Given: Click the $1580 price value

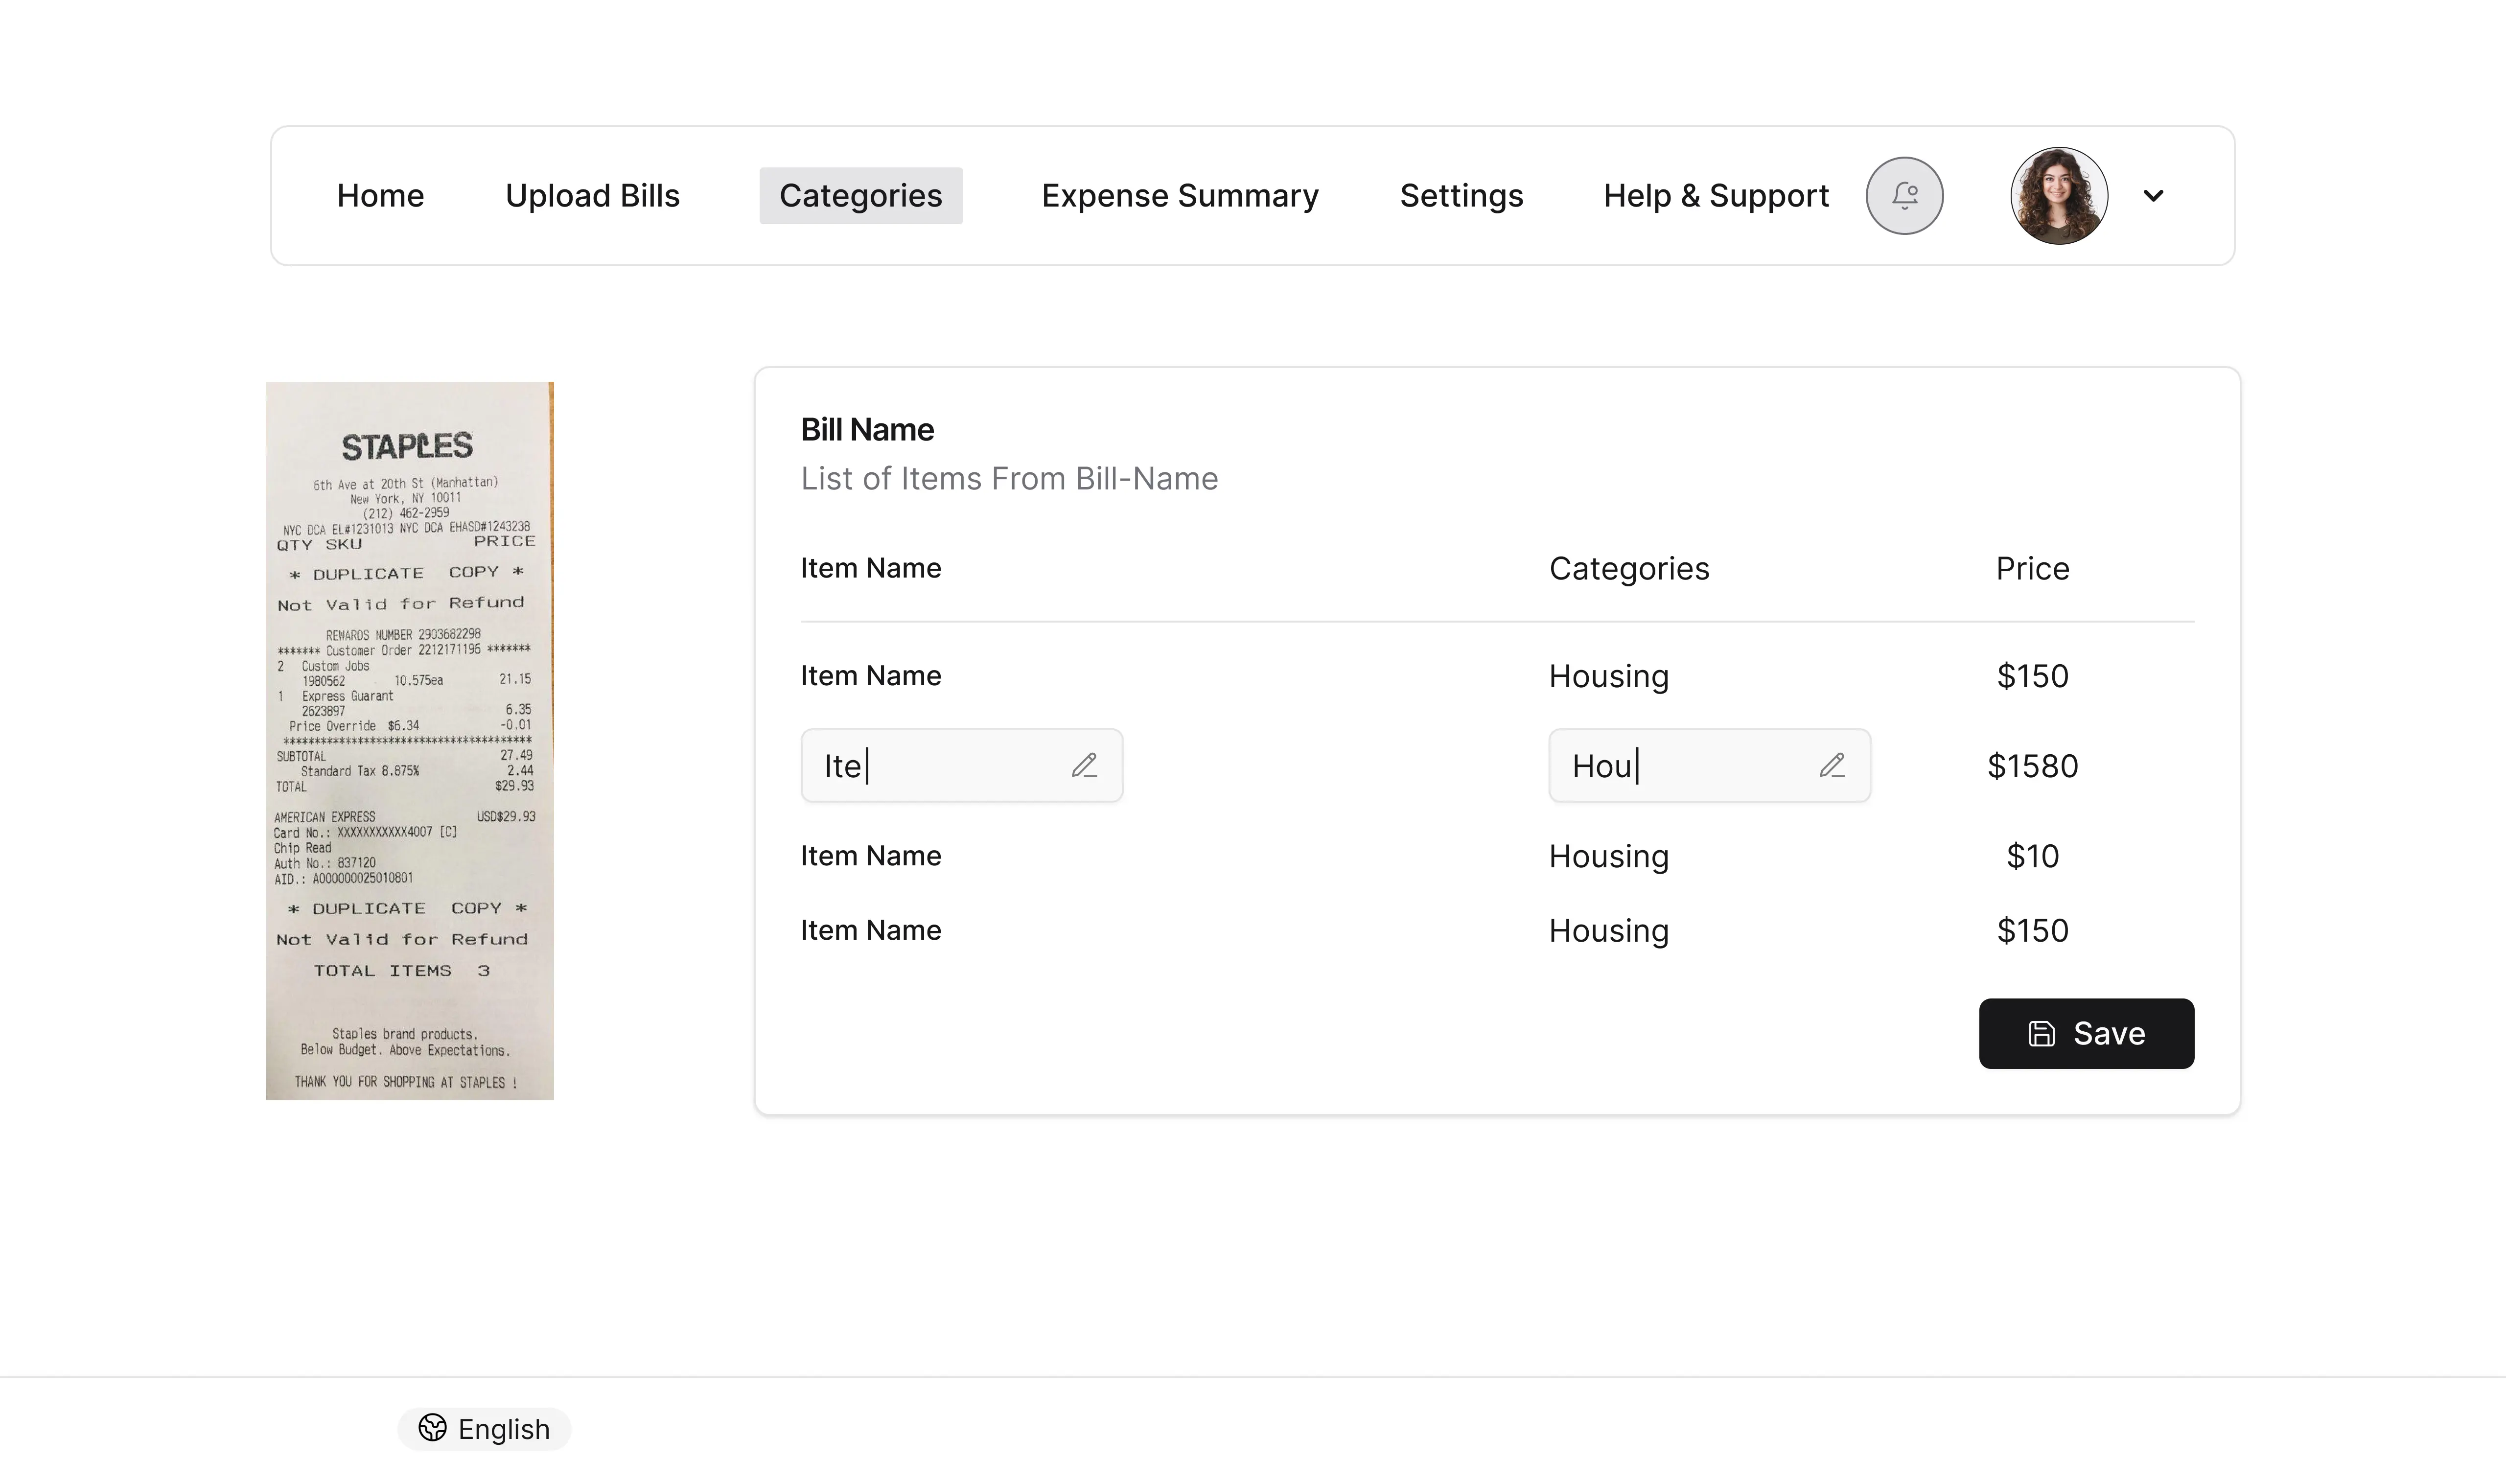Looking at the screenshot, I should click(x=2032, y=766).
